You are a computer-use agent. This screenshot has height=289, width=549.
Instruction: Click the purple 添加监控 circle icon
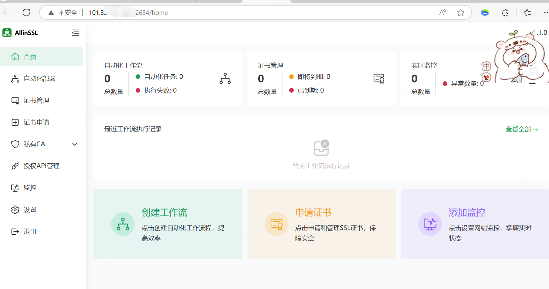430,224
